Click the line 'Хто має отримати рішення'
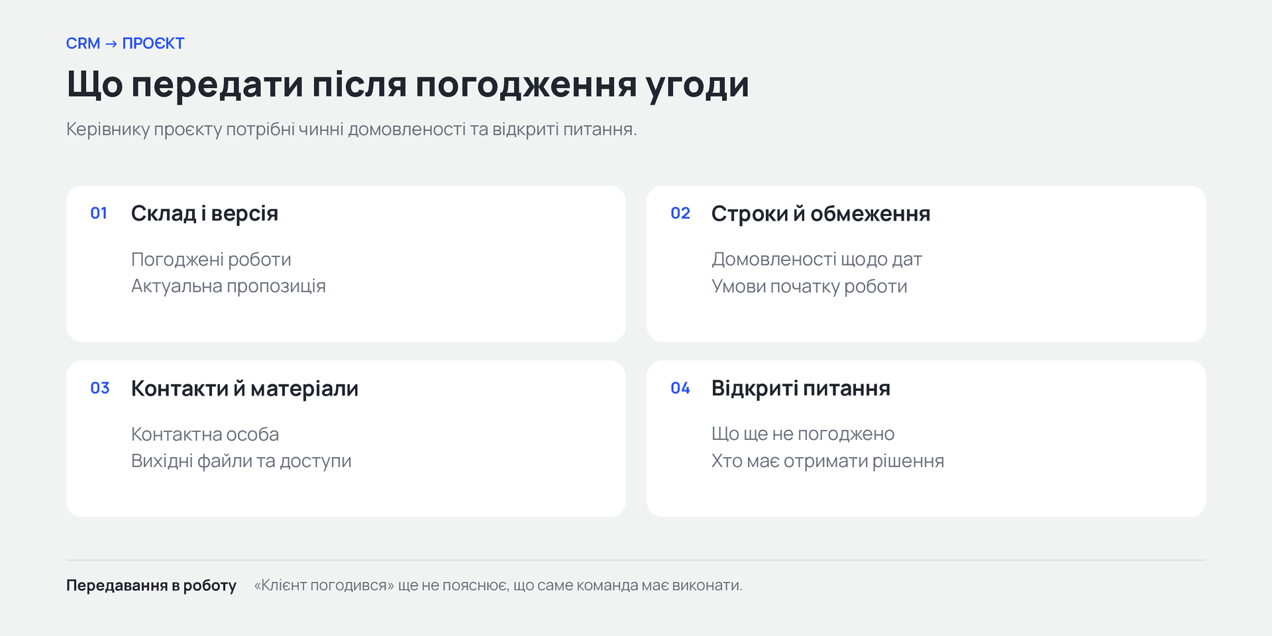 click(x=828, y=461)
